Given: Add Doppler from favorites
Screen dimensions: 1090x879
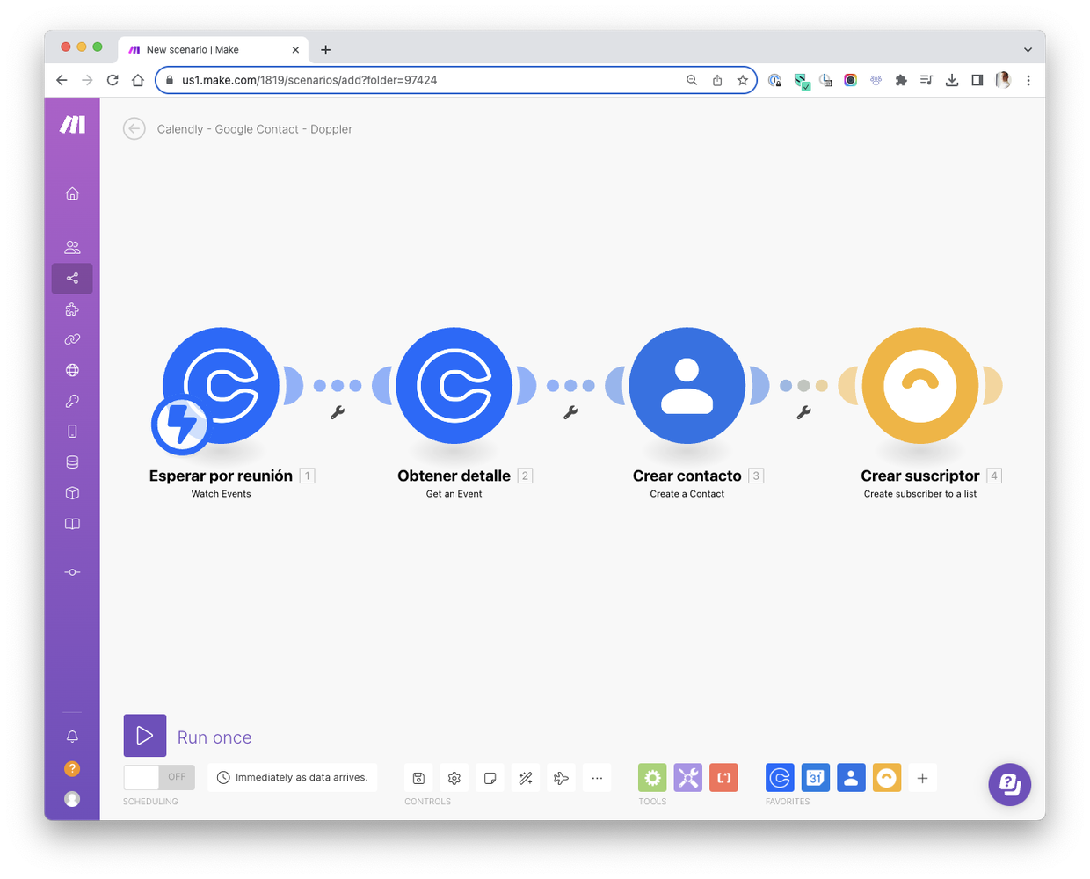Looking at the screenshot, I should pyautogui.click(x=887, y=778).
